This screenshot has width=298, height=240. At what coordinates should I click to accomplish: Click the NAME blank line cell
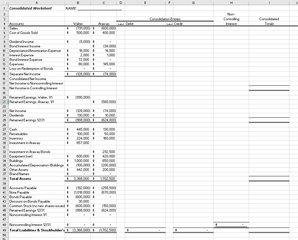(78, 8)
